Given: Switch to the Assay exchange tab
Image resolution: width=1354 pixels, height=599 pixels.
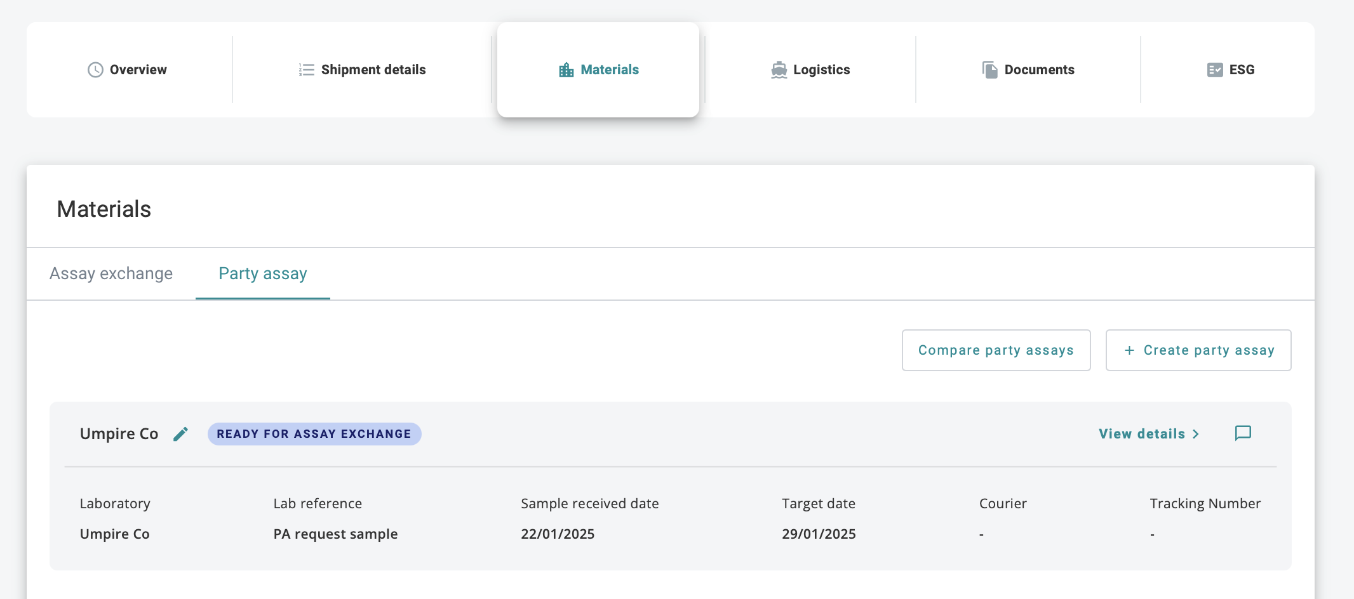Looking at the screenshot, I should [111, 273].
